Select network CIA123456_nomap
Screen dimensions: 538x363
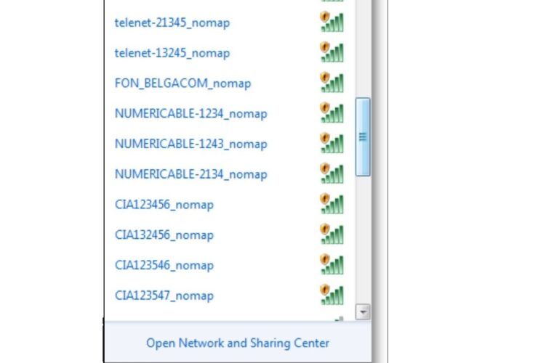(x=164, y=205)
